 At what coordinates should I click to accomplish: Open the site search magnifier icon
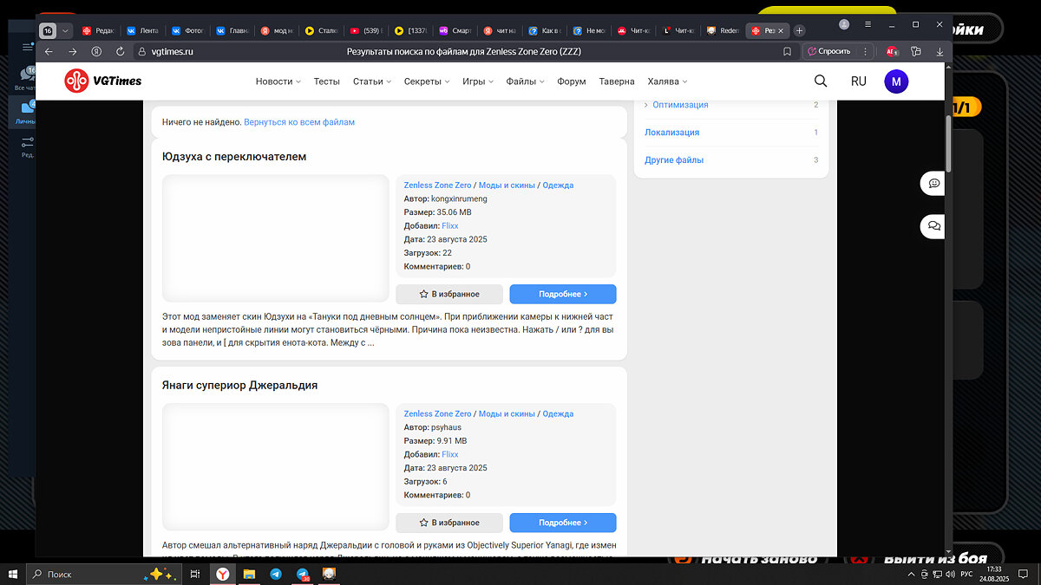tap(821, 81)
